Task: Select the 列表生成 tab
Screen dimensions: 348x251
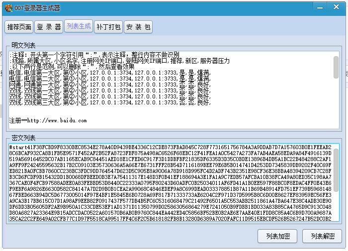Action: [x=79, y=26]
